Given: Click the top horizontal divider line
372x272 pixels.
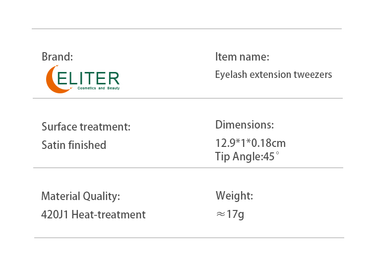Looking at the screenshot, I should pyautogui.click(x=186, y=29).
